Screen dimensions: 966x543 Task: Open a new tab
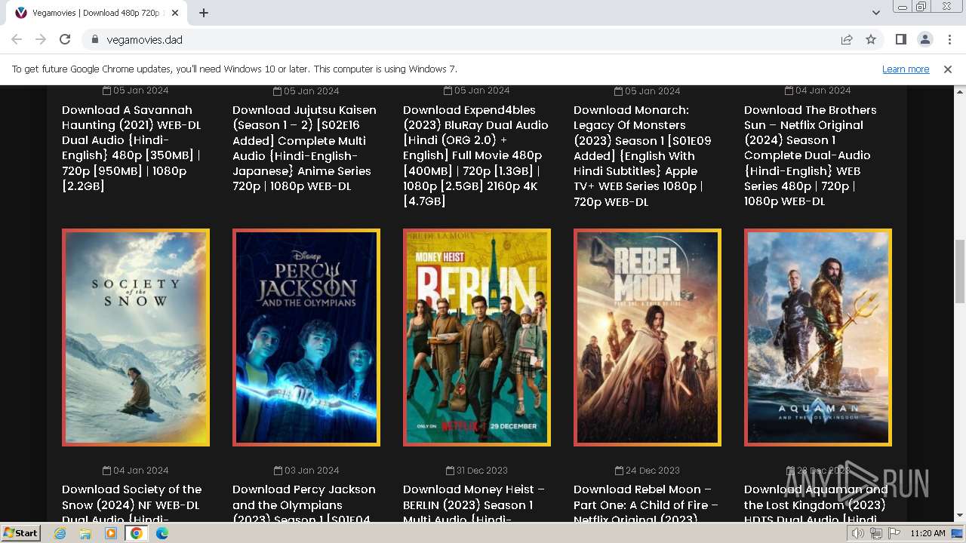click(204, 13)
